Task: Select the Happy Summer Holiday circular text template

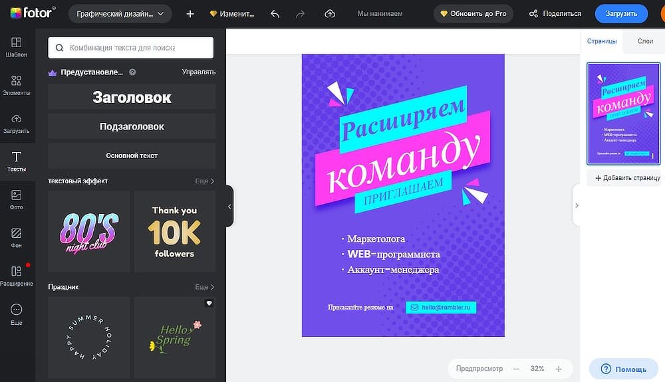Action: click(x=88, y=337)
